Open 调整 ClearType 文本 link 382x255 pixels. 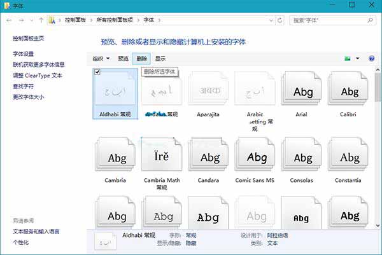(38, 75)
